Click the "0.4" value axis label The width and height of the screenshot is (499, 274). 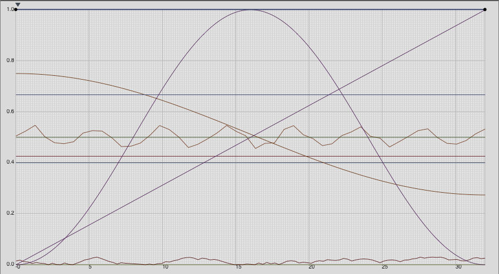pyautogui.click(x=10, y=162)
